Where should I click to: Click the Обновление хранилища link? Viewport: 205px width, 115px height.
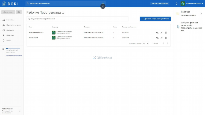[x=14, y=55]
